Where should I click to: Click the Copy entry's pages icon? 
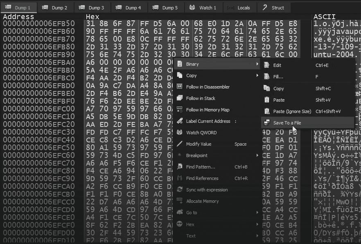tap(180, 75)
